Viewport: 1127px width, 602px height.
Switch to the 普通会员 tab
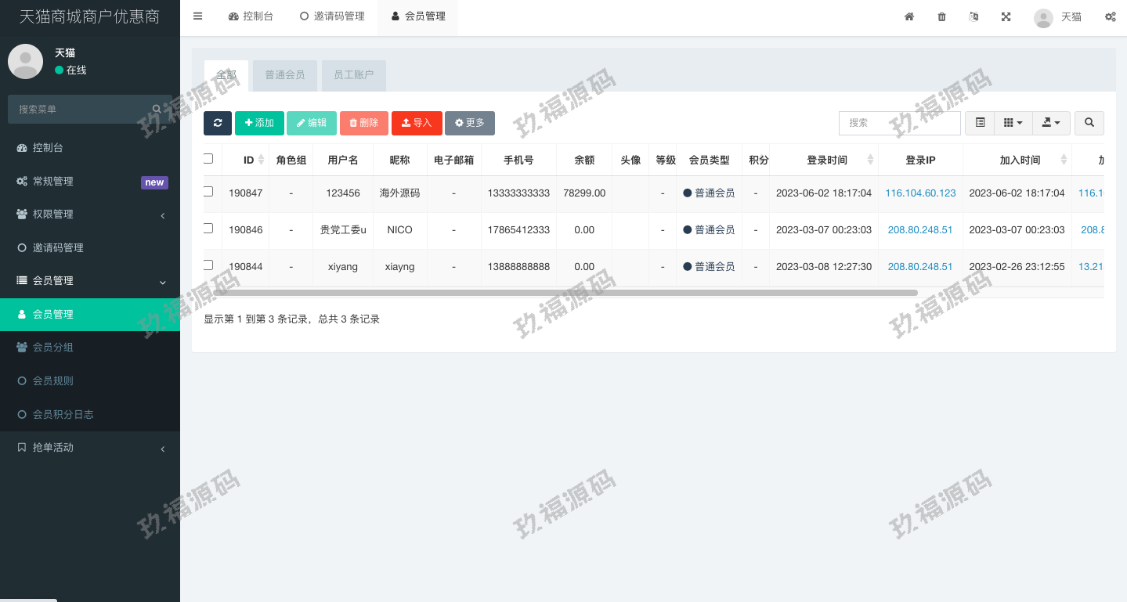(284, 75)
